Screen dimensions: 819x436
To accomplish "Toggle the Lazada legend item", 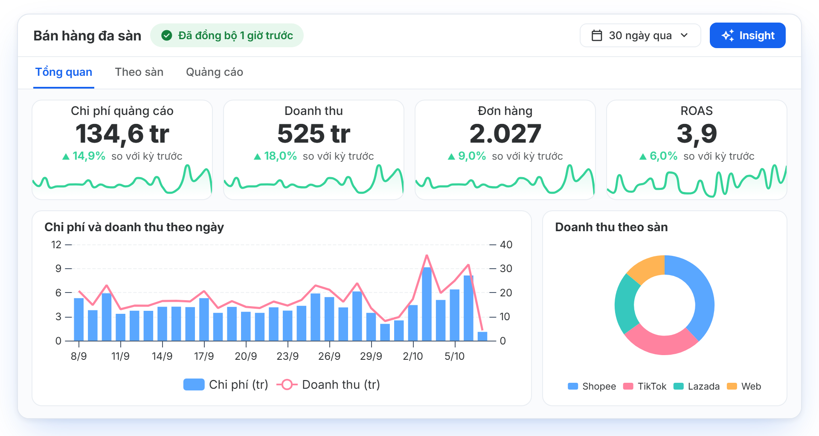I will 696,386.
